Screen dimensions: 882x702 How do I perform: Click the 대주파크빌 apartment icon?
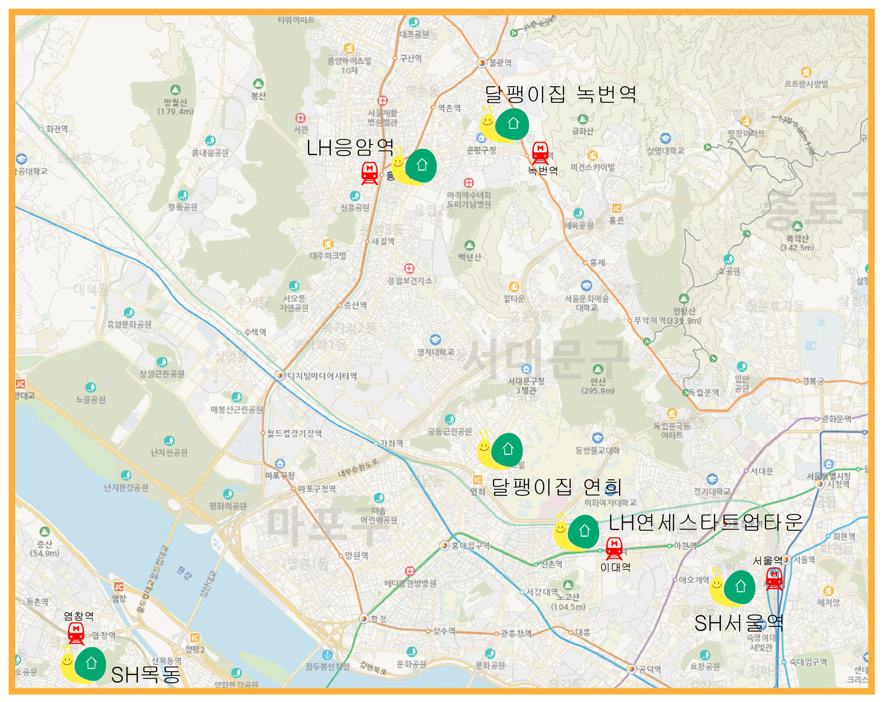(x=328, y=244)
